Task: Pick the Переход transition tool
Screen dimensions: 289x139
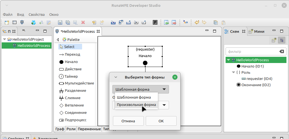Action: pos(70,55)
